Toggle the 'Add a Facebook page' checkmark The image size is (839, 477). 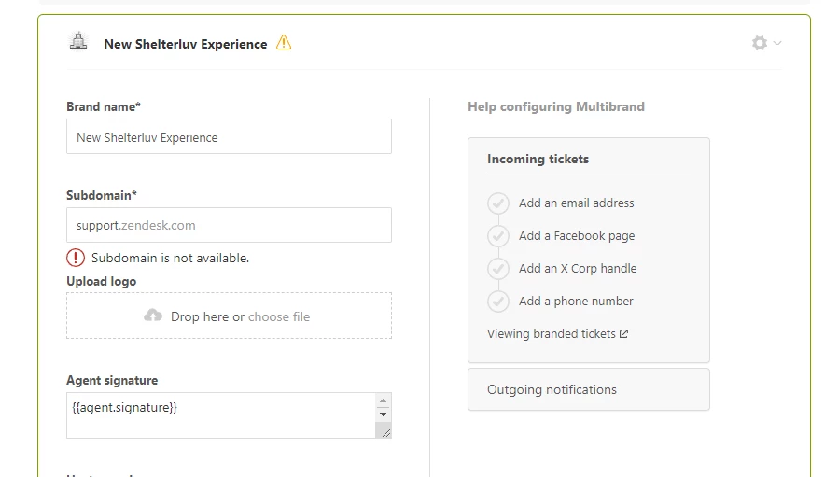coord(498,236)
